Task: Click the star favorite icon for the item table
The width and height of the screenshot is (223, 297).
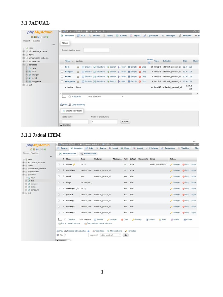Action: click(x=78, y=67)
